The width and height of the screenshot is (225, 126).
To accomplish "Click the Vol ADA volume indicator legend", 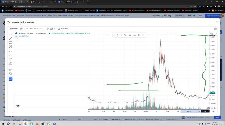I will [x=22, y=36].
